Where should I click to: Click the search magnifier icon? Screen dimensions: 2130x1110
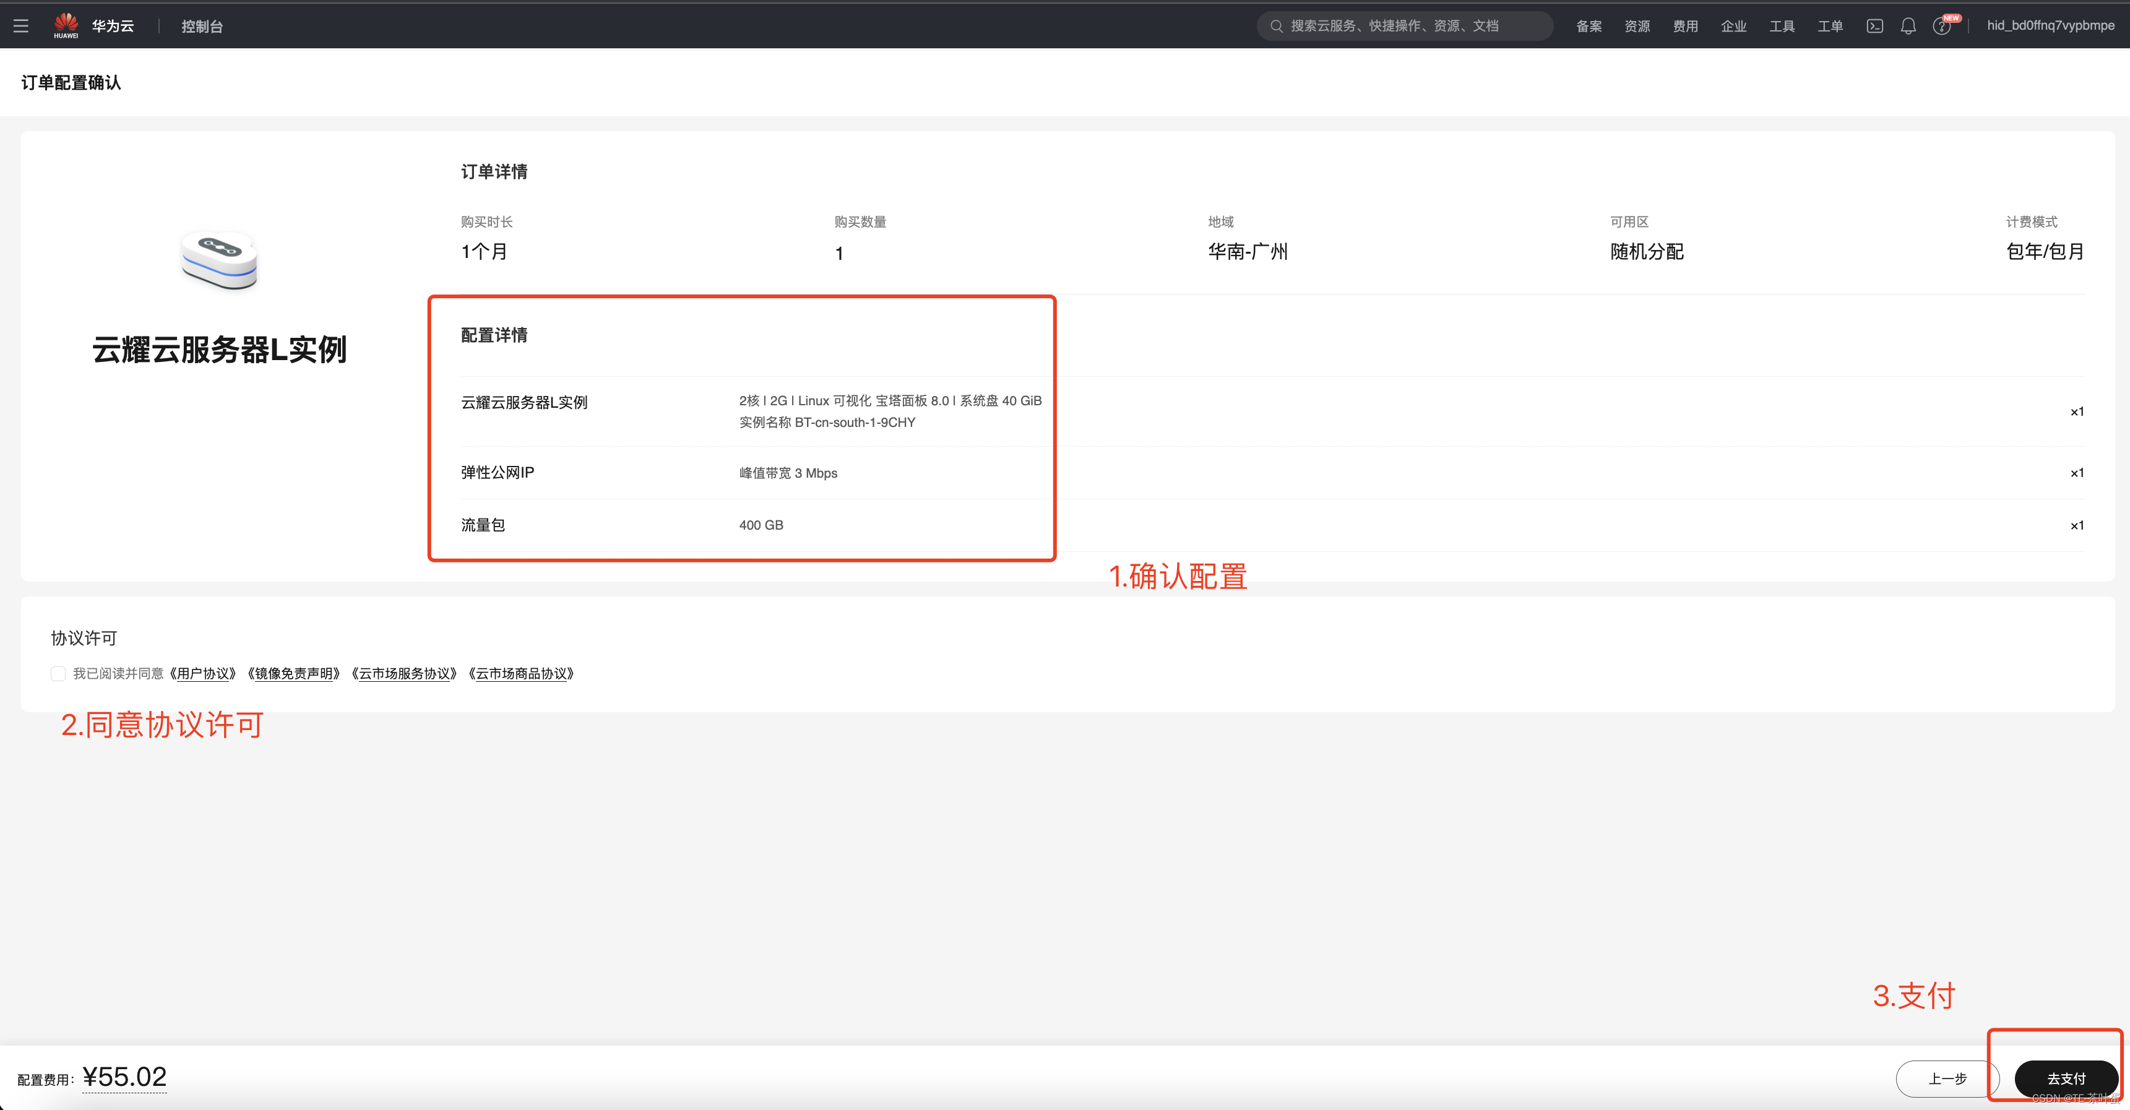point(1277,27)
